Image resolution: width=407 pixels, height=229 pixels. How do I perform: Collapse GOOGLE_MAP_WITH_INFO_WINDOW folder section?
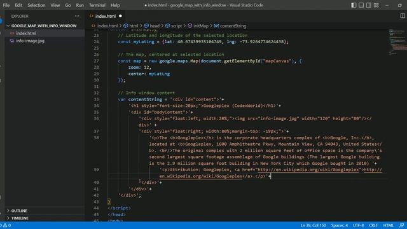44,25
